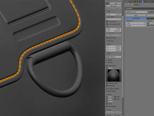154x116 pixels.
Task: Enable the Seams overlay checkbox
Action: click(x=107, y=104)
